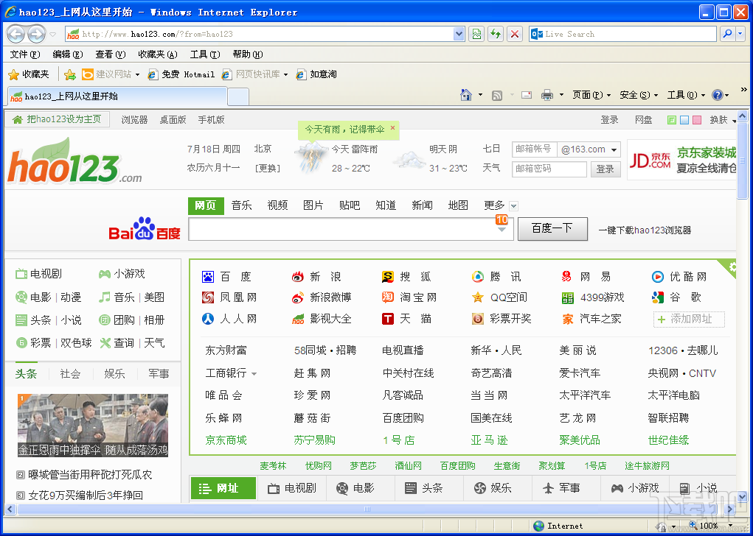Open the 帮助(H) menu

[248, 54]
